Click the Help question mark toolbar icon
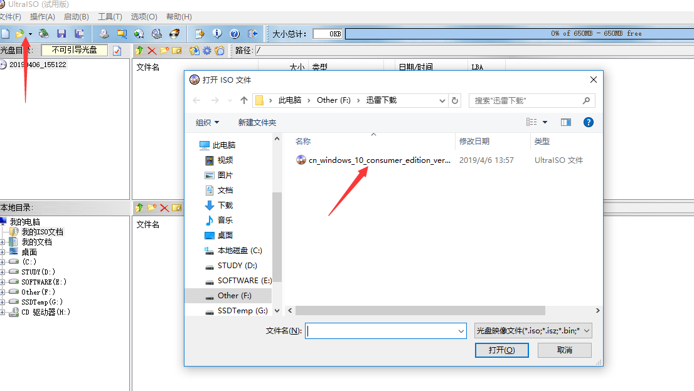Image resolution: width=694 pixels, height=391 pixels. [235, 34]
